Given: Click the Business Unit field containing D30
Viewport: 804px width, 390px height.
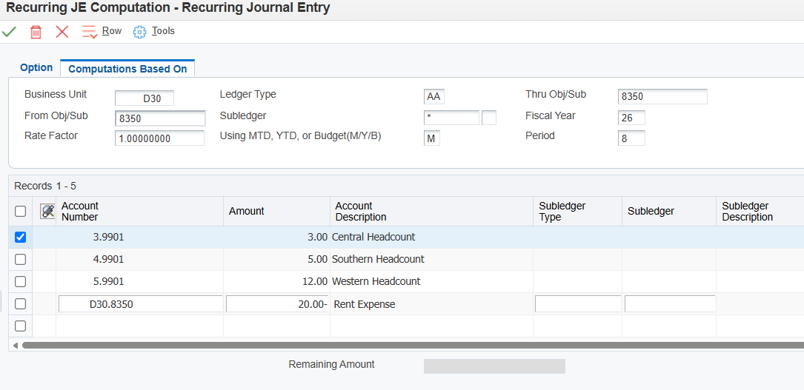Looking at the screenshot, I should (x=144, y=98).
